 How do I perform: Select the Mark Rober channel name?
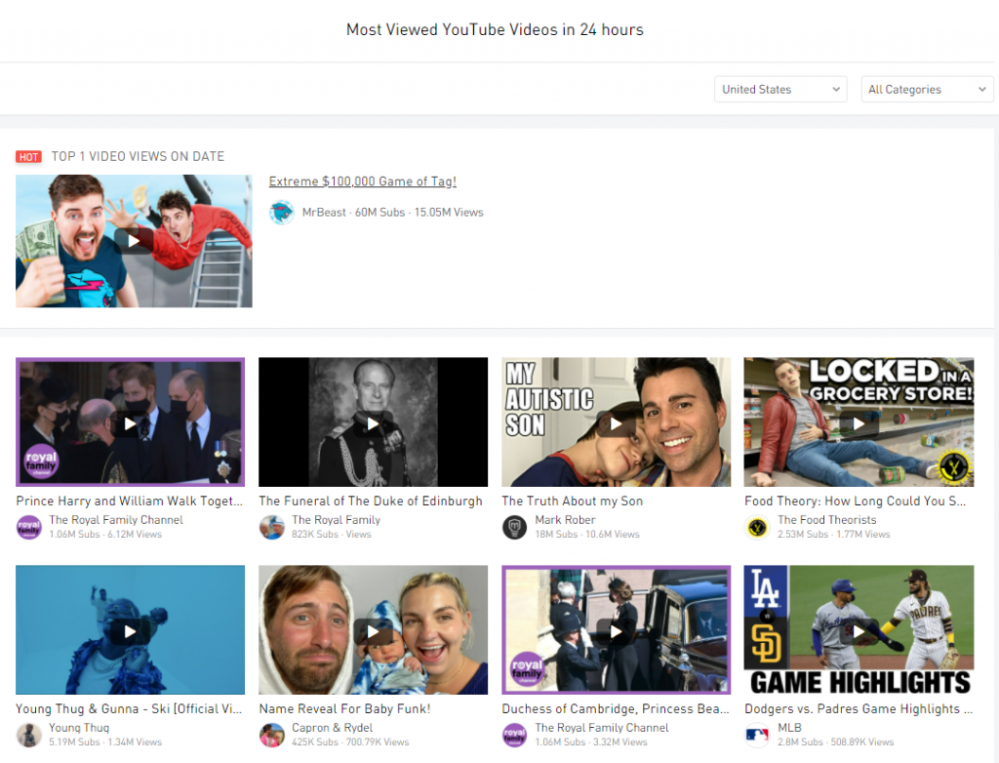click(565, 520)
